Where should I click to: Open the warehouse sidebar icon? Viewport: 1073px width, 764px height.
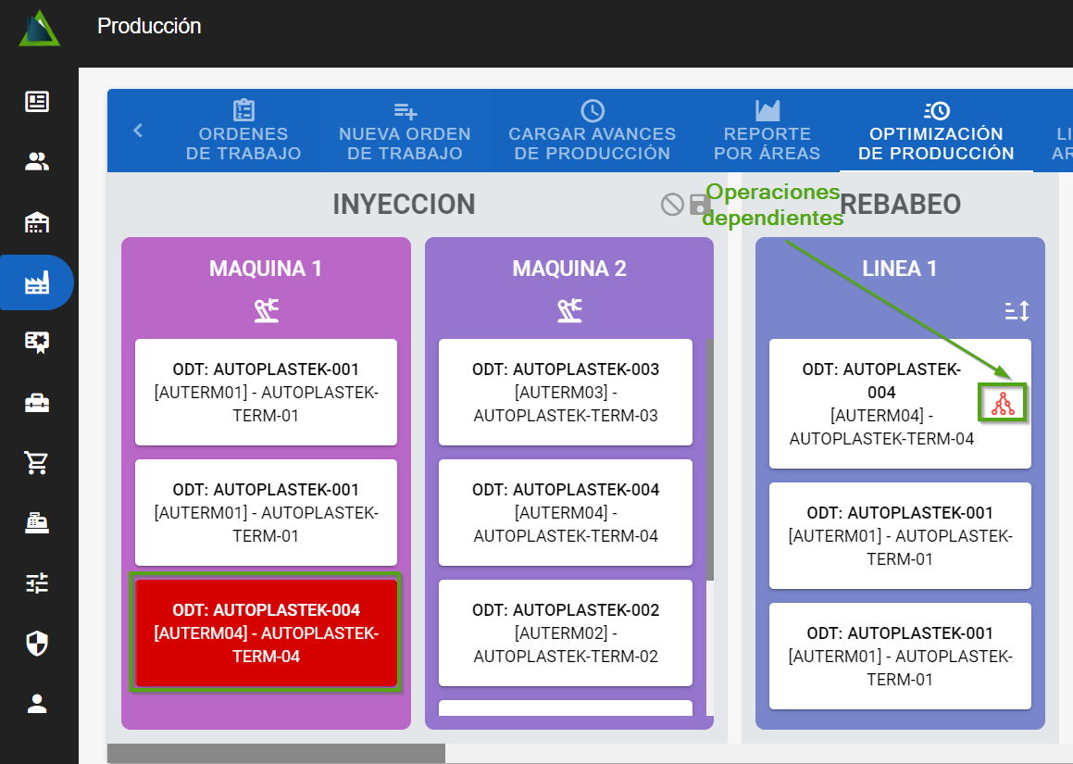[x=37, y=222]
